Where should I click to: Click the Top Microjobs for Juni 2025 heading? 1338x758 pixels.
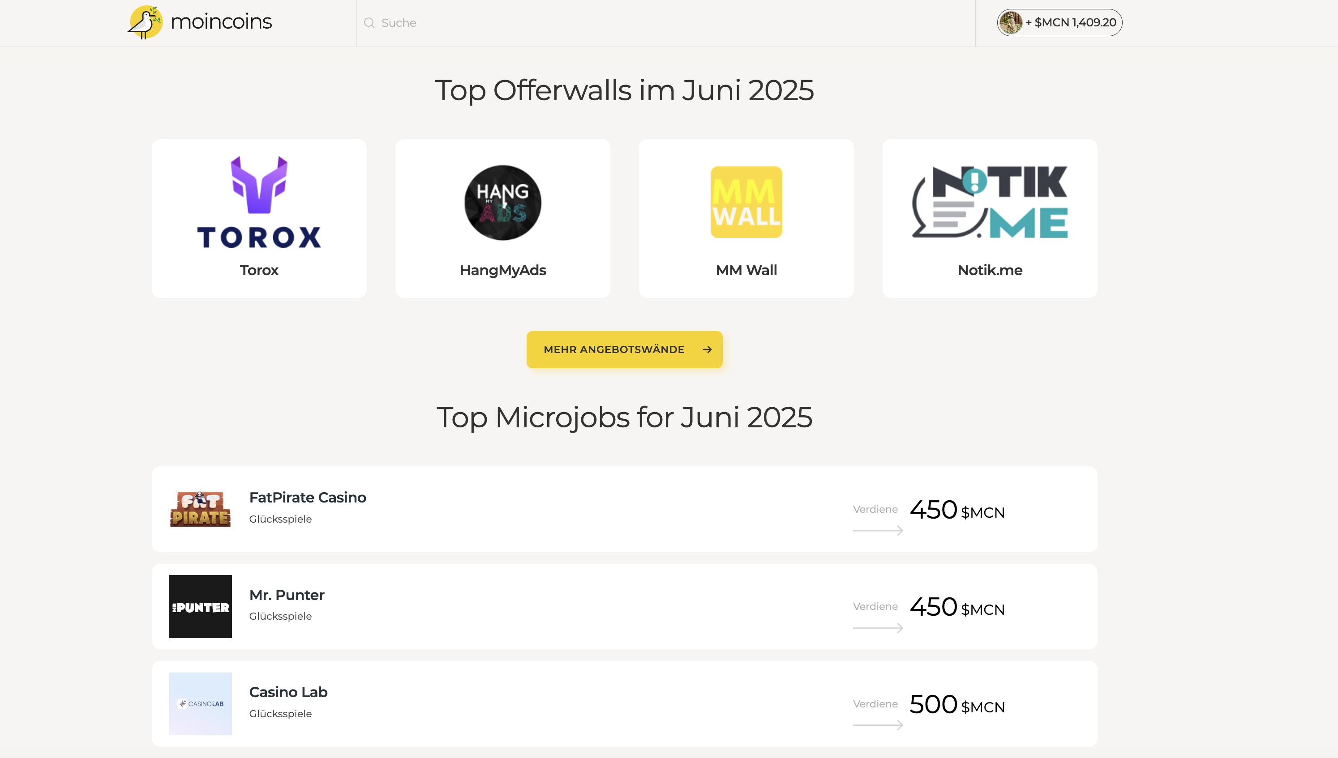click(x=624, y=417)
